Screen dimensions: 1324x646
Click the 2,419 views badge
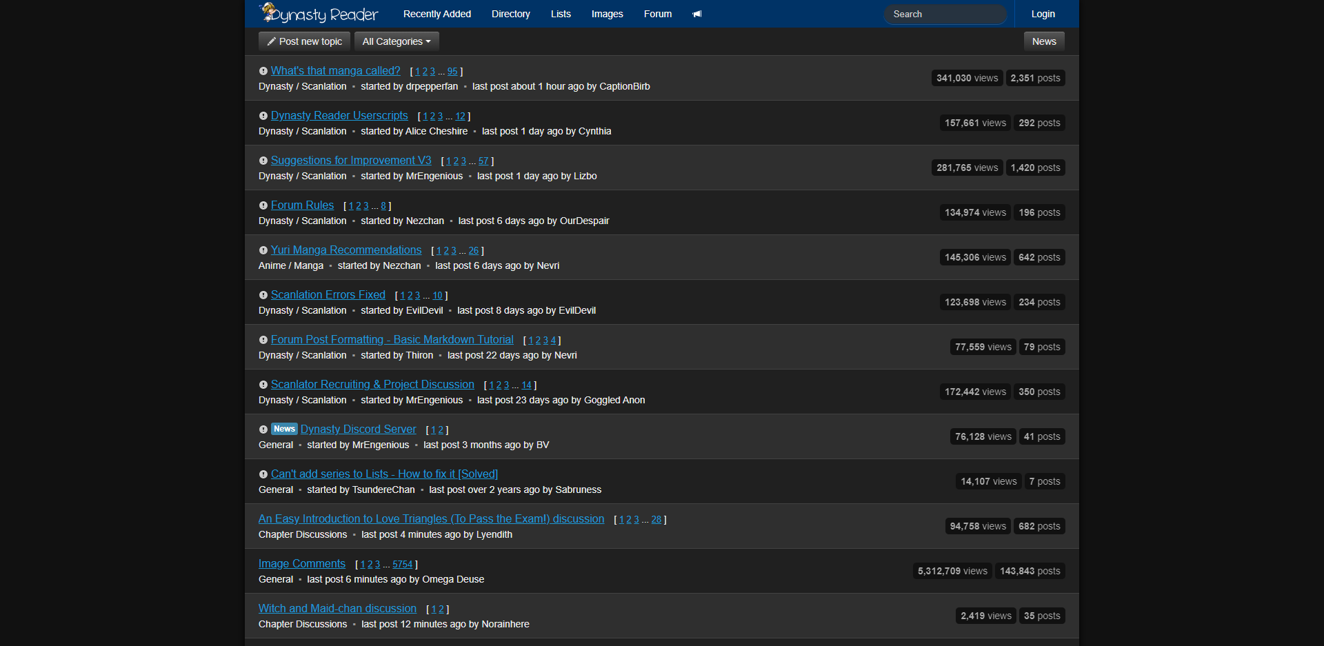pyautogui.click(x=986, y=616)
